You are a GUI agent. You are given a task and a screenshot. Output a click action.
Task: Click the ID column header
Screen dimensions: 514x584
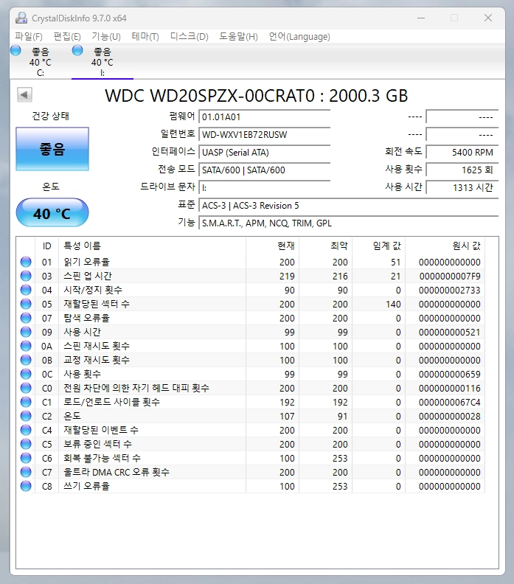click(x=46, y=246)
